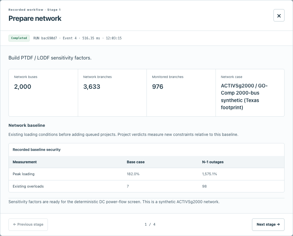The width and height of the screenshot is (293, 236).
Task: Click the Monitored branches label
Action: coord(168,77)
